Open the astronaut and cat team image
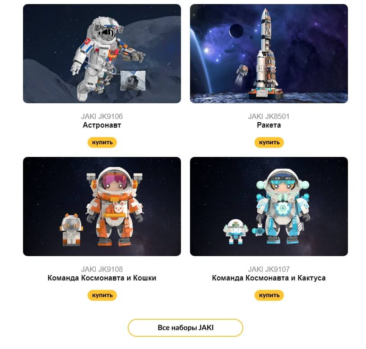The image size is (366, 349). [x=102, y=207]
